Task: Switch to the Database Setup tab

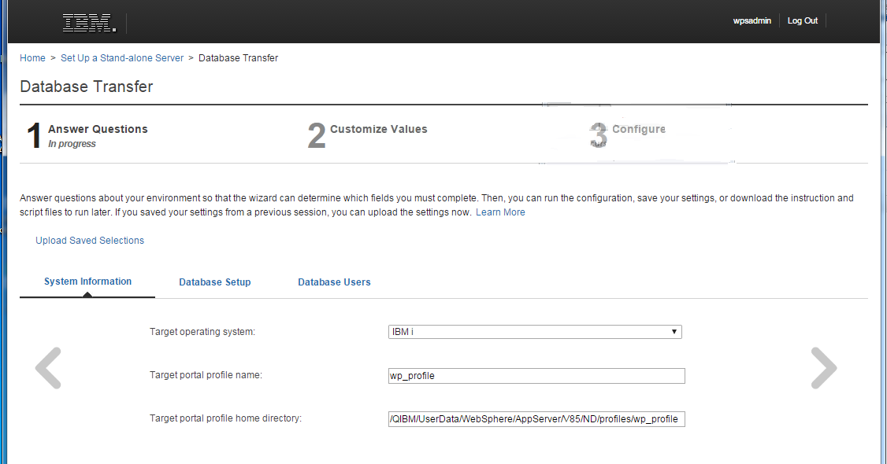Action: [214, 282]
